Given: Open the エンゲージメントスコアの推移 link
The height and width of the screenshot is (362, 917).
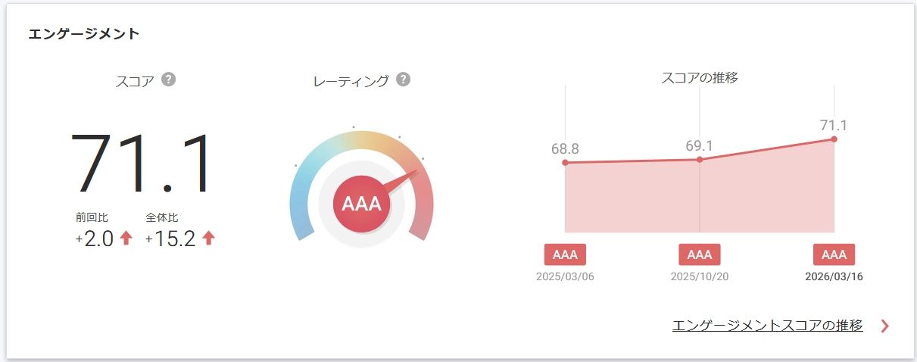Looking at the screenshot, I should (x=767, y=326).
